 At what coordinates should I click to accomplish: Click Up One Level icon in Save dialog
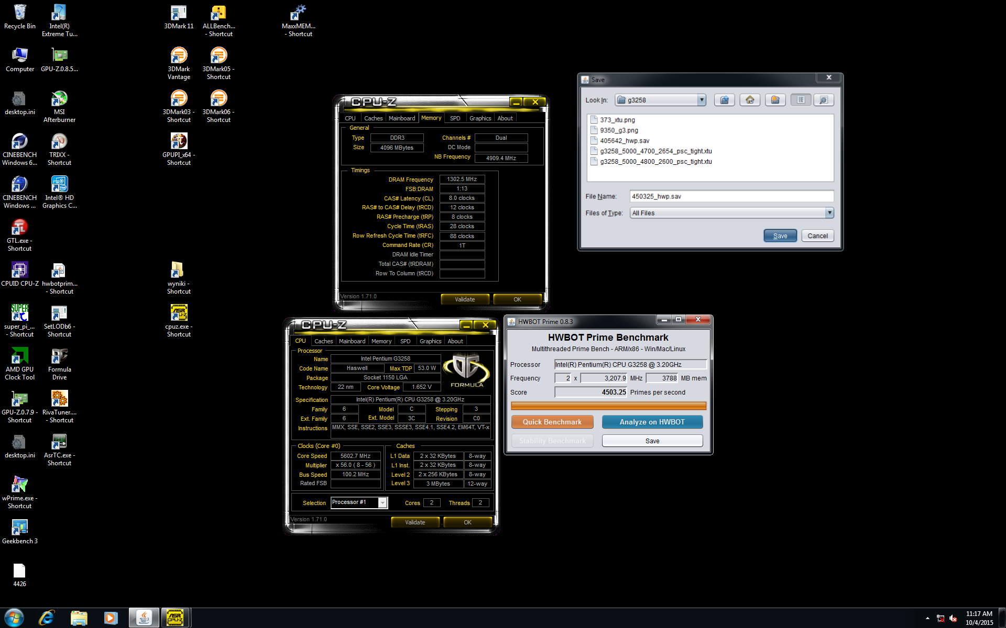[x=724, y=100]
